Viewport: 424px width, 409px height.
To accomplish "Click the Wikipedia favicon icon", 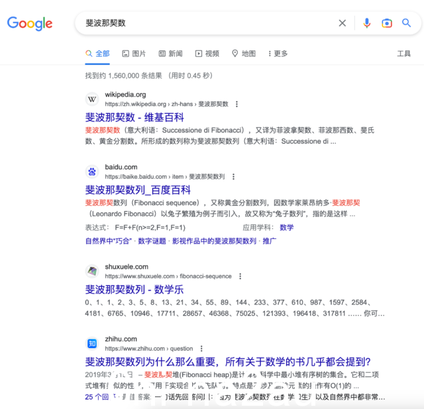I will point(92,99).
